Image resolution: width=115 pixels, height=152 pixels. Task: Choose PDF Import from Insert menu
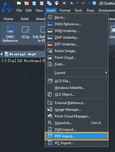tap(76, 136)
